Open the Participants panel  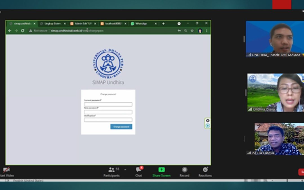(111, 172)
